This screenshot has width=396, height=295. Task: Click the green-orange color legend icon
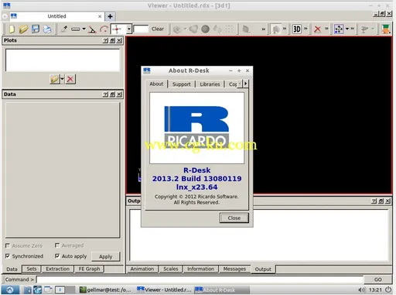(386, 29)
